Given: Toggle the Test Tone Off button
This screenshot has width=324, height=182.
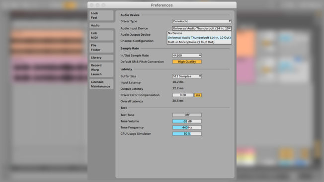Looking at the screenshot, I should (x=187, y=115).
